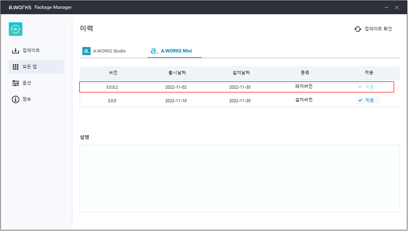Viewport: 408px width, 231px height.
Task: Click the A.WORKS Package Manager logo icon
Action: coord(15,29)
